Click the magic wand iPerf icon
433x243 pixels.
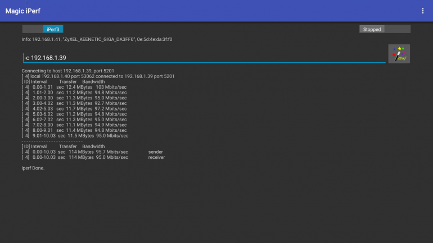pos(399,54)
